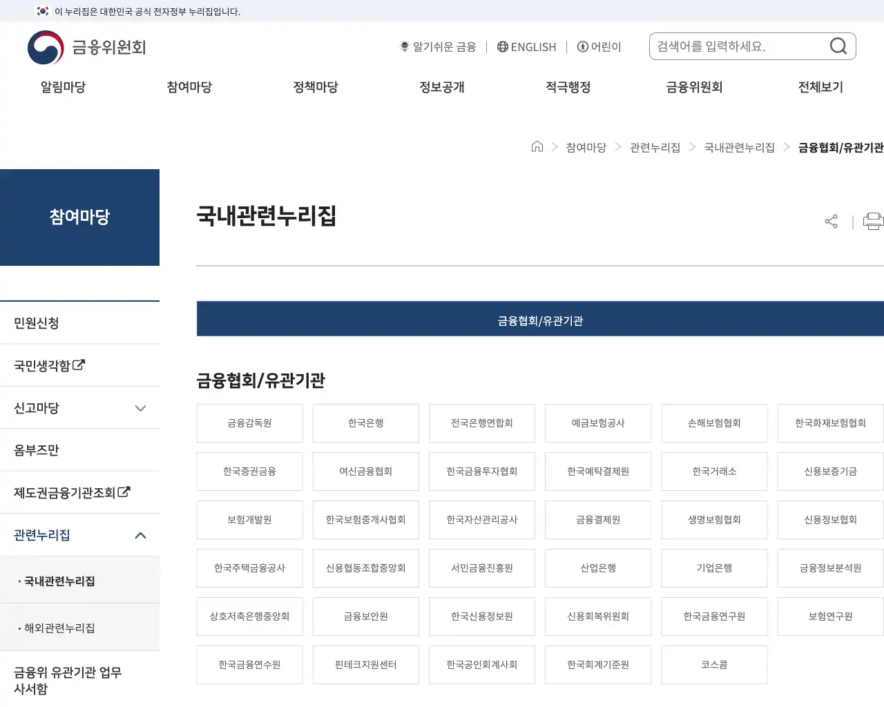Select 국내관련누리집 in the sidebar

coord(80,581)
